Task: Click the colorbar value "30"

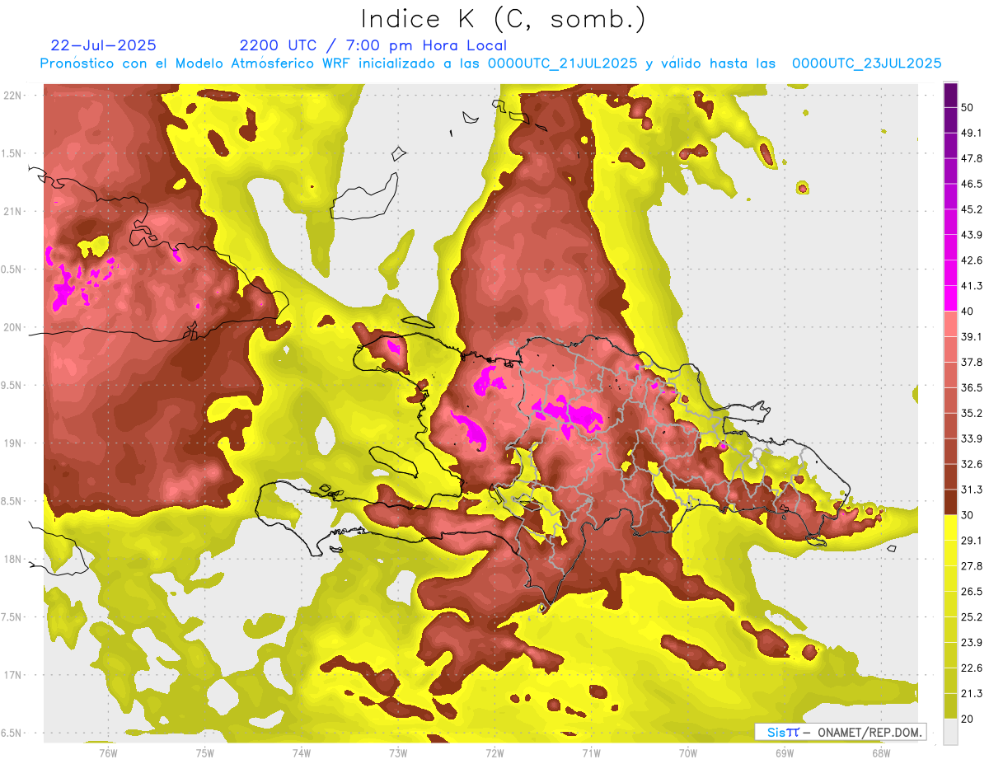Action: coord(968,515)
